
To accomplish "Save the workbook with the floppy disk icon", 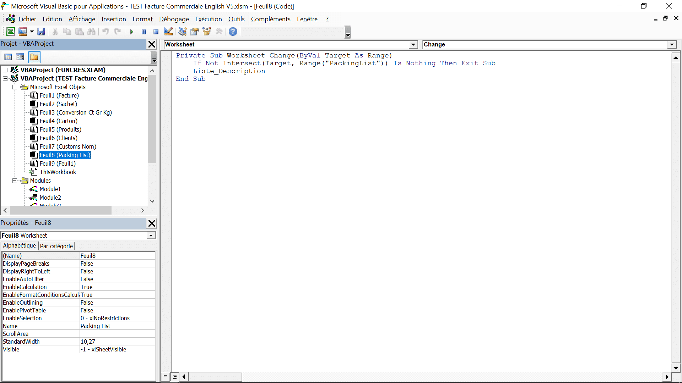I will click(41, 32).
